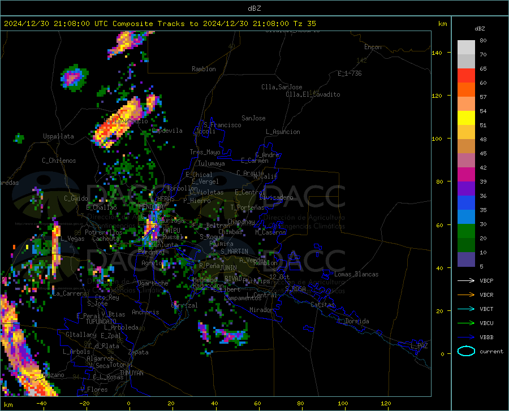The image size is (509, 411).
Task: Click the S_Francisco map label
Action: [222, 125]
